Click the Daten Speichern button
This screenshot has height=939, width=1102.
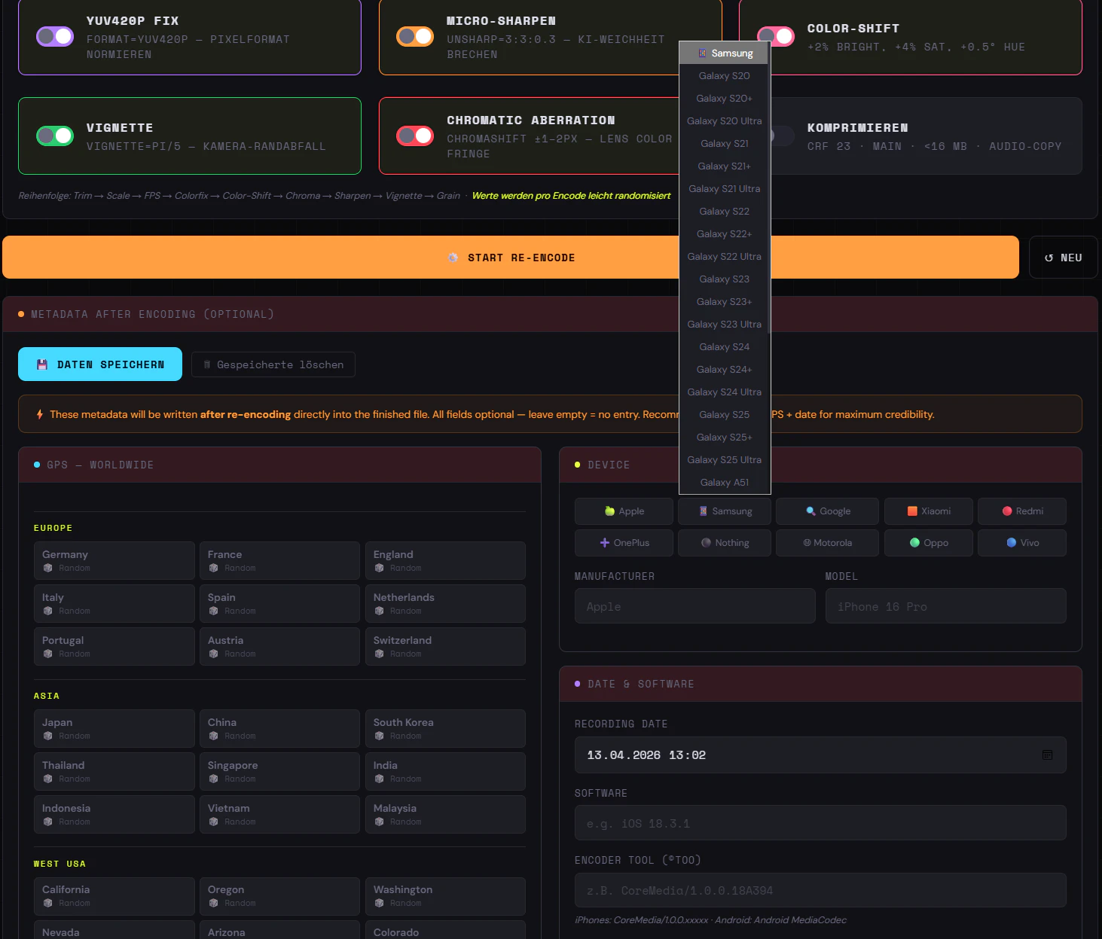click(x=100, y=364)
